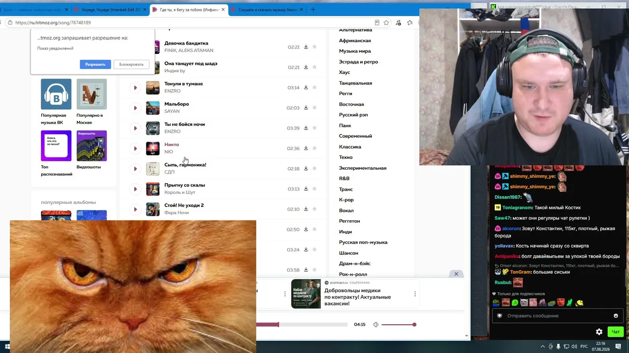Play the track Никто by NIO
629x353 pixels.
135,148
